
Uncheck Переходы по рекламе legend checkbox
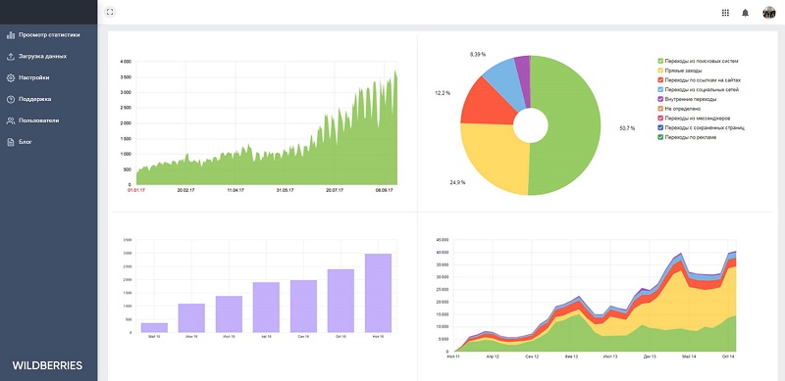[x=660, y=137]
